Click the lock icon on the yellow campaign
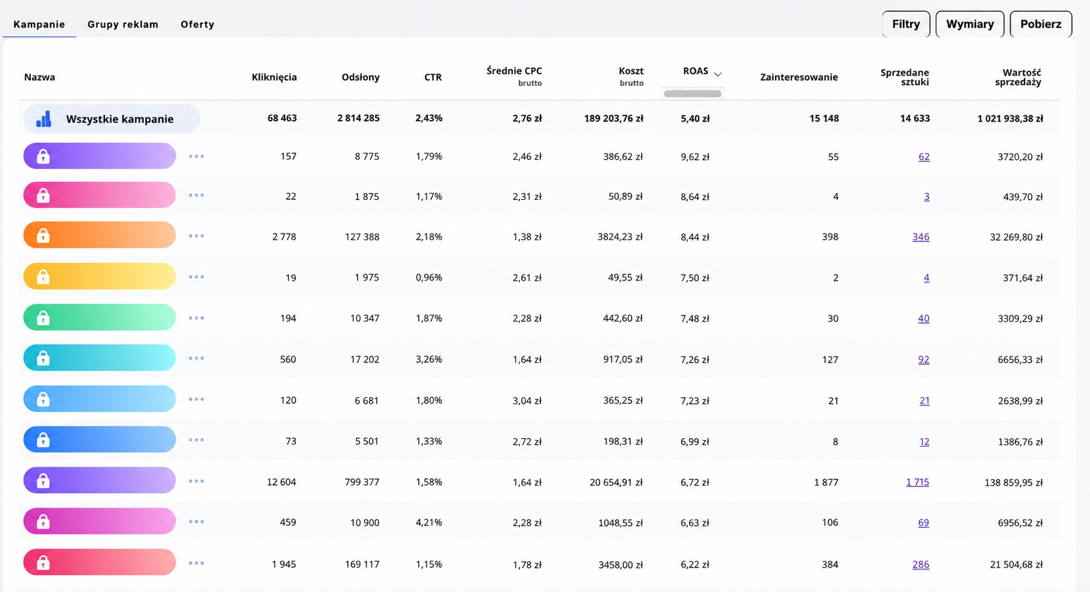 coord(43,277)
